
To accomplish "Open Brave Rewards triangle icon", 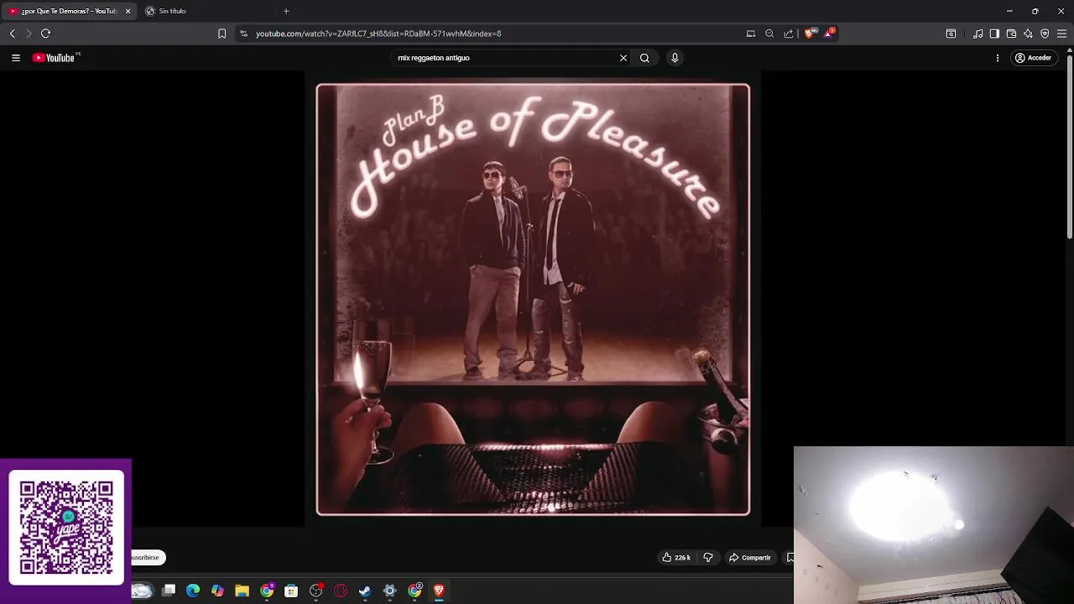I will tap(829, 34).
